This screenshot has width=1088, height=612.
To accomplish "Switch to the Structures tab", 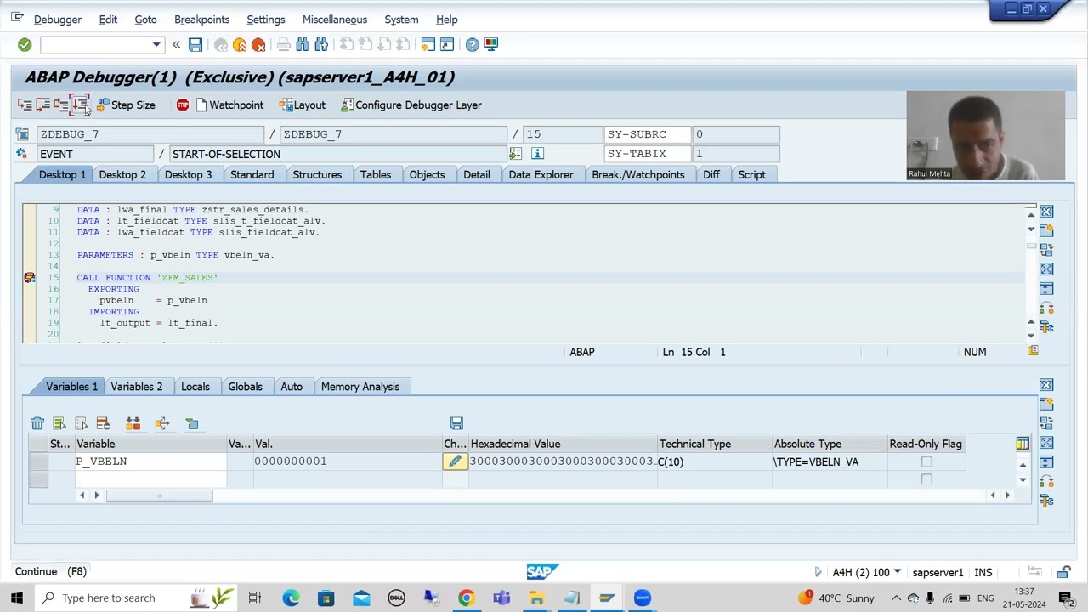I will point(317,174).
